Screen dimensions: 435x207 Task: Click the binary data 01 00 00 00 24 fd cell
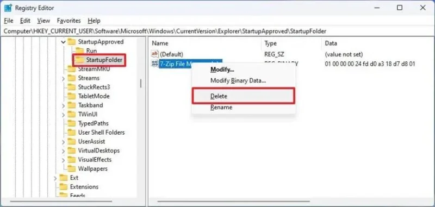pos(370,64)
